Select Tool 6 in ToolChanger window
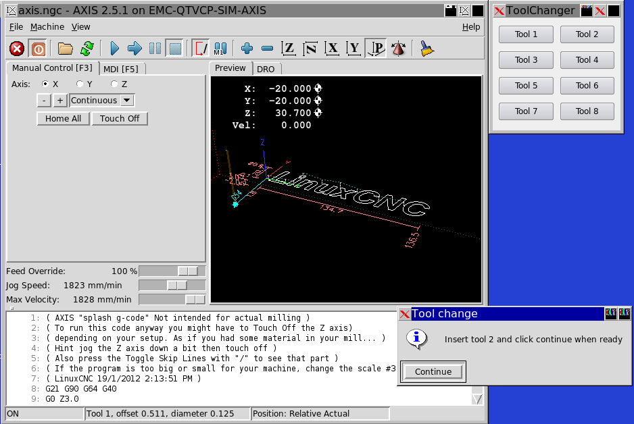634x424 pixels. (x=587, y=86)
